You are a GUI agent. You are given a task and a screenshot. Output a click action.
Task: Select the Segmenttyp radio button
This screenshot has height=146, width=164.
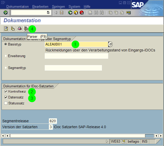point(6,68)
